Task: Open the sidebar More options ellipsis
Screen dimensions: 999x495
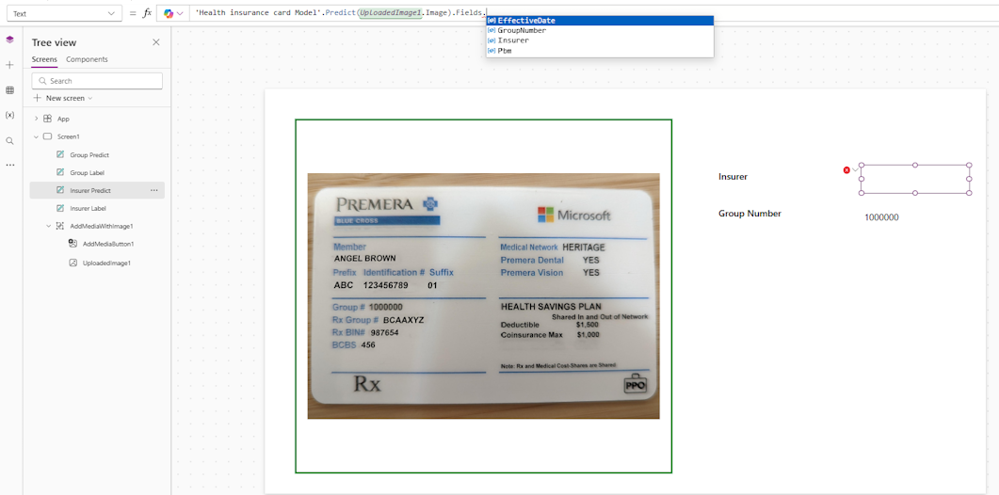Action: pos(9,165)
